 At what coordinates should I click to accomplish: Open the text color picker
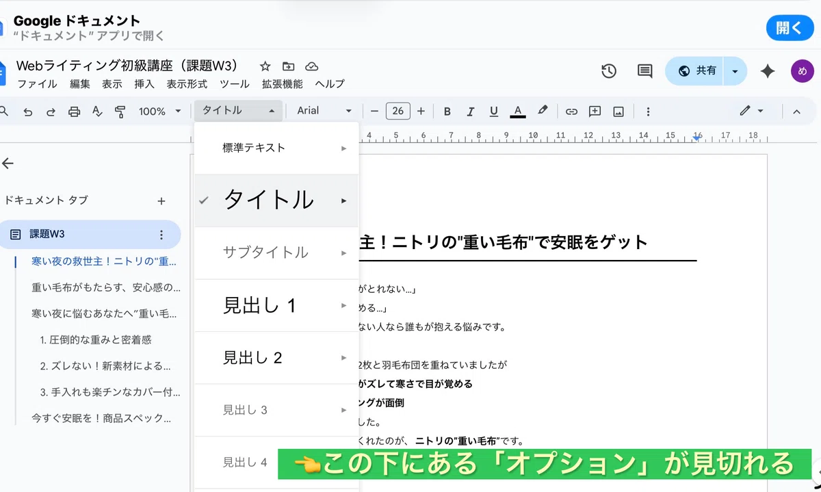pyautogui.click(x=518, y=111)
